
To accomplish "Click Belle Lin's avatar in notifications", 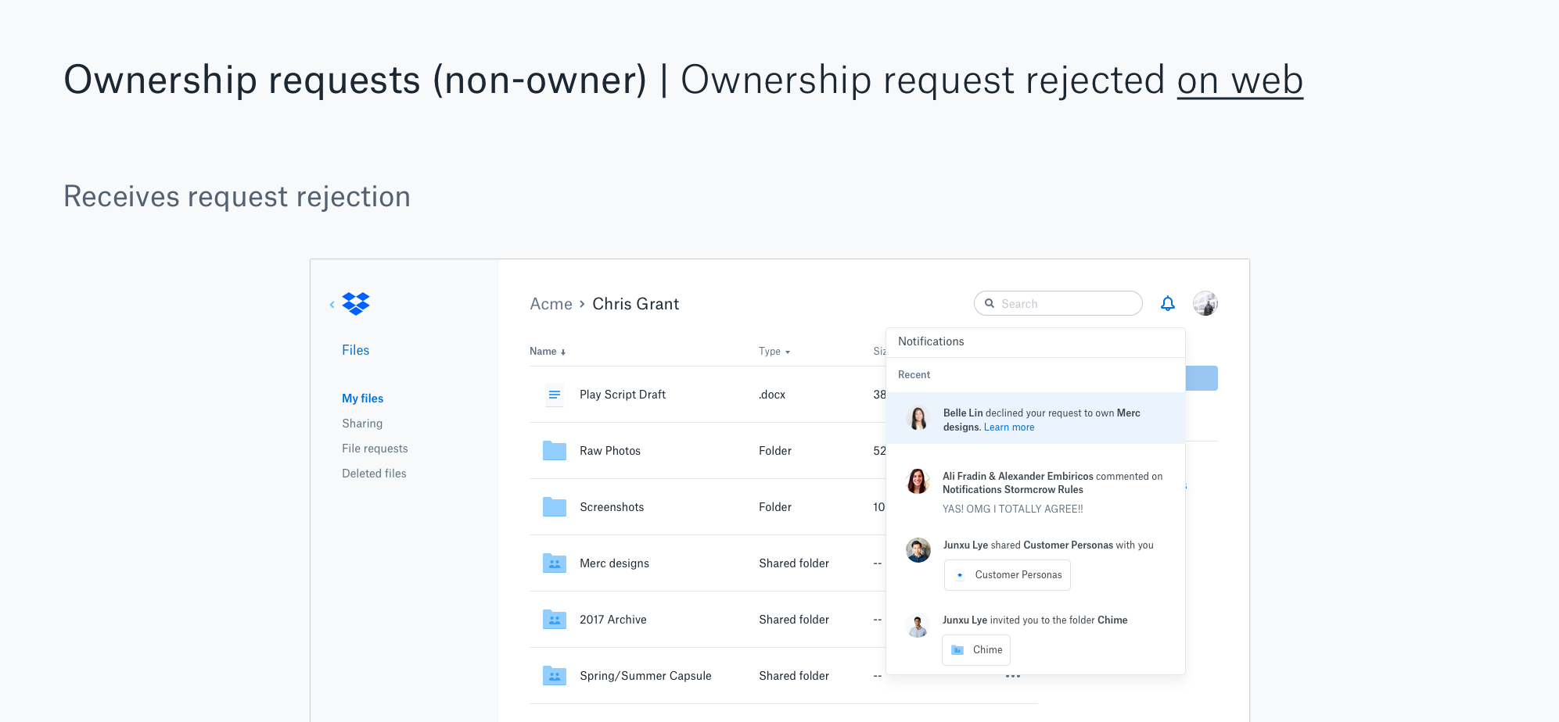I will tap(918, 418).
